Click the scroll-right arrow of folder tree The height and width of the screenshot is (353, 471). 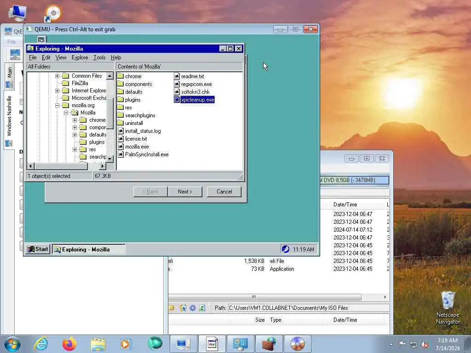(x=103, y=166)
